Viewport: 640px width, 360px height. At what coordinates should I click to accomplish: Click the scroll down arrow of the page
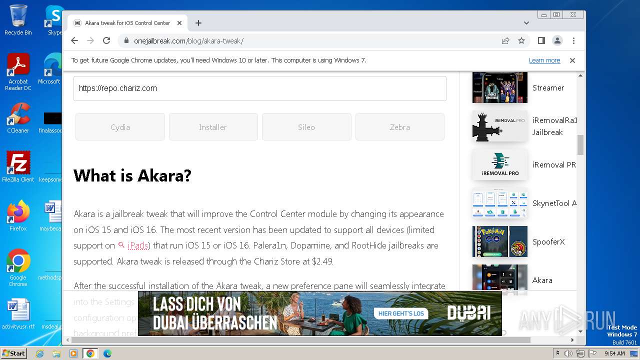point(580,331)
